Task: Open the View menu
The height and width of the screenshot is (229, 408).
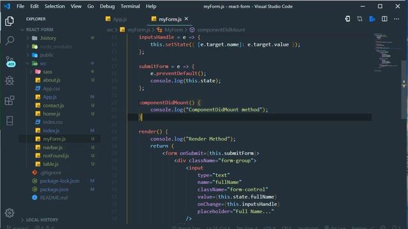Action: [x=76, y=6]
